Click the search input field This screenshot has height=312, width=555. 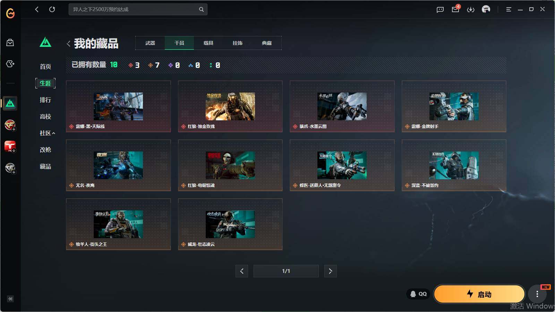(x=138, y=9)
